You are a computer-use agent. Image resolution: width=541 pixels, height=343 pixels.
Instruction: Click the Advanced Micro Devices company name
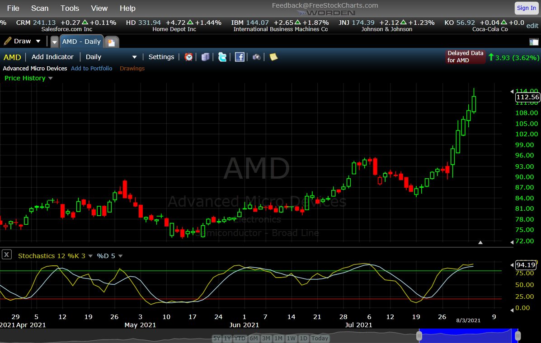pyautogui.click(x=35, y=68)
